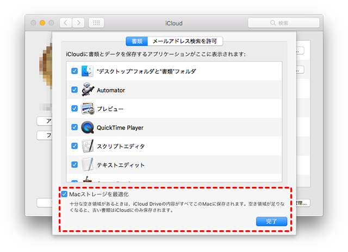This screenshot has height=252, width=348.
Task: Toggle the テキストエディット checkbox
Action: (74, 165)
